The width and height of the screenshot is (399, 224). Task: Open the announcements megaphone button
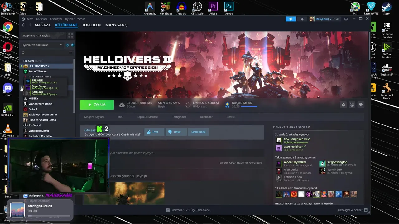point(291,19)
